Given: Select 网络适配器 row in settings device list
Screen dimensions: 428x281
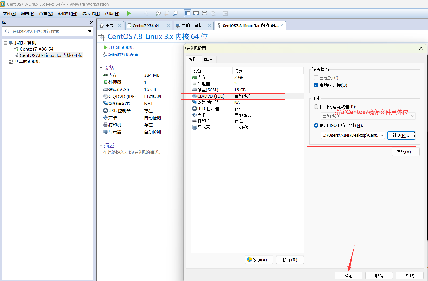Looking at the screenshot, I should click(247, 103).
